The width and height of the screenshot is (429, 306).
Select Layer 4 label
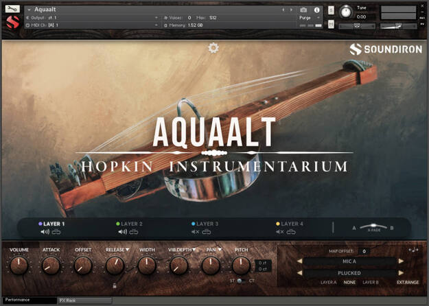[x=292, y=224]
